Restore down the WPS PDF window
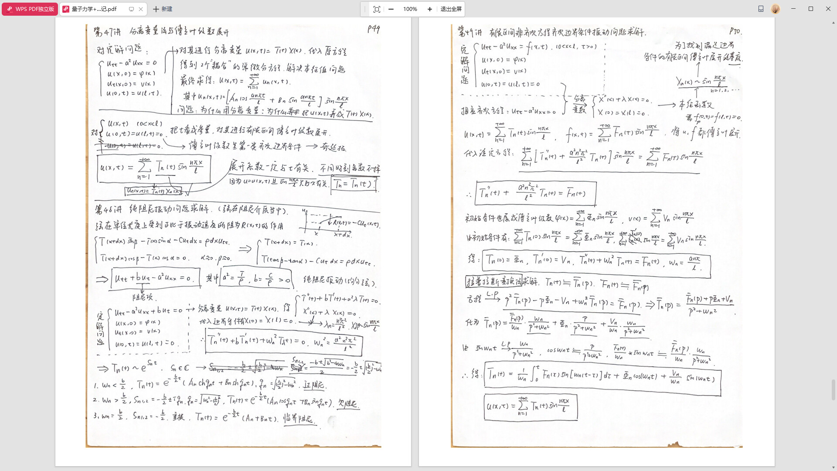 pyautogui.click(x=811, y=9)
